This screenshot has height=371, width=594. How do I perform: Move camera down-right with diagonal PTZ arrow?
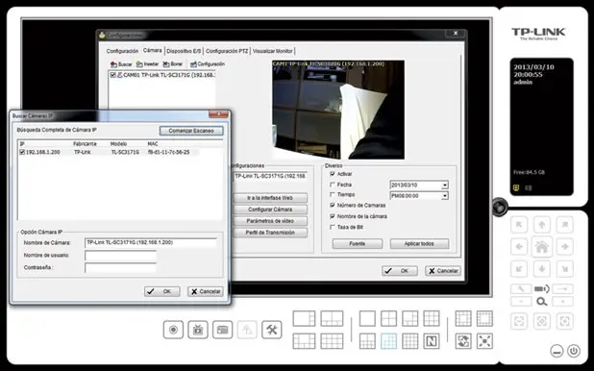click(x=564, y=269)
